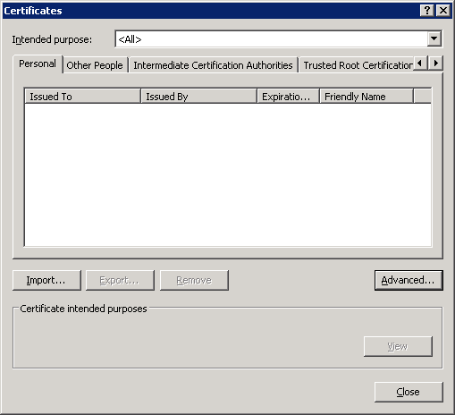Image resolution: width=455 pixels, height=415 pixels.
Task: Sort by the Issued By column header
Action: pos(198,96)
